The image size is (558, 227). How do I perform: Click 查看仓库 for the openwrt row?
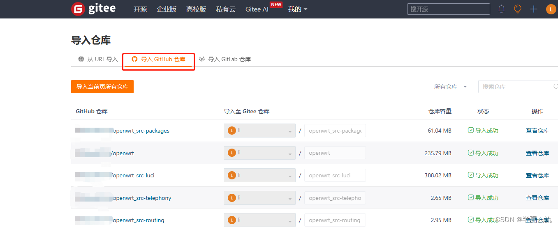tap(537, 153)
